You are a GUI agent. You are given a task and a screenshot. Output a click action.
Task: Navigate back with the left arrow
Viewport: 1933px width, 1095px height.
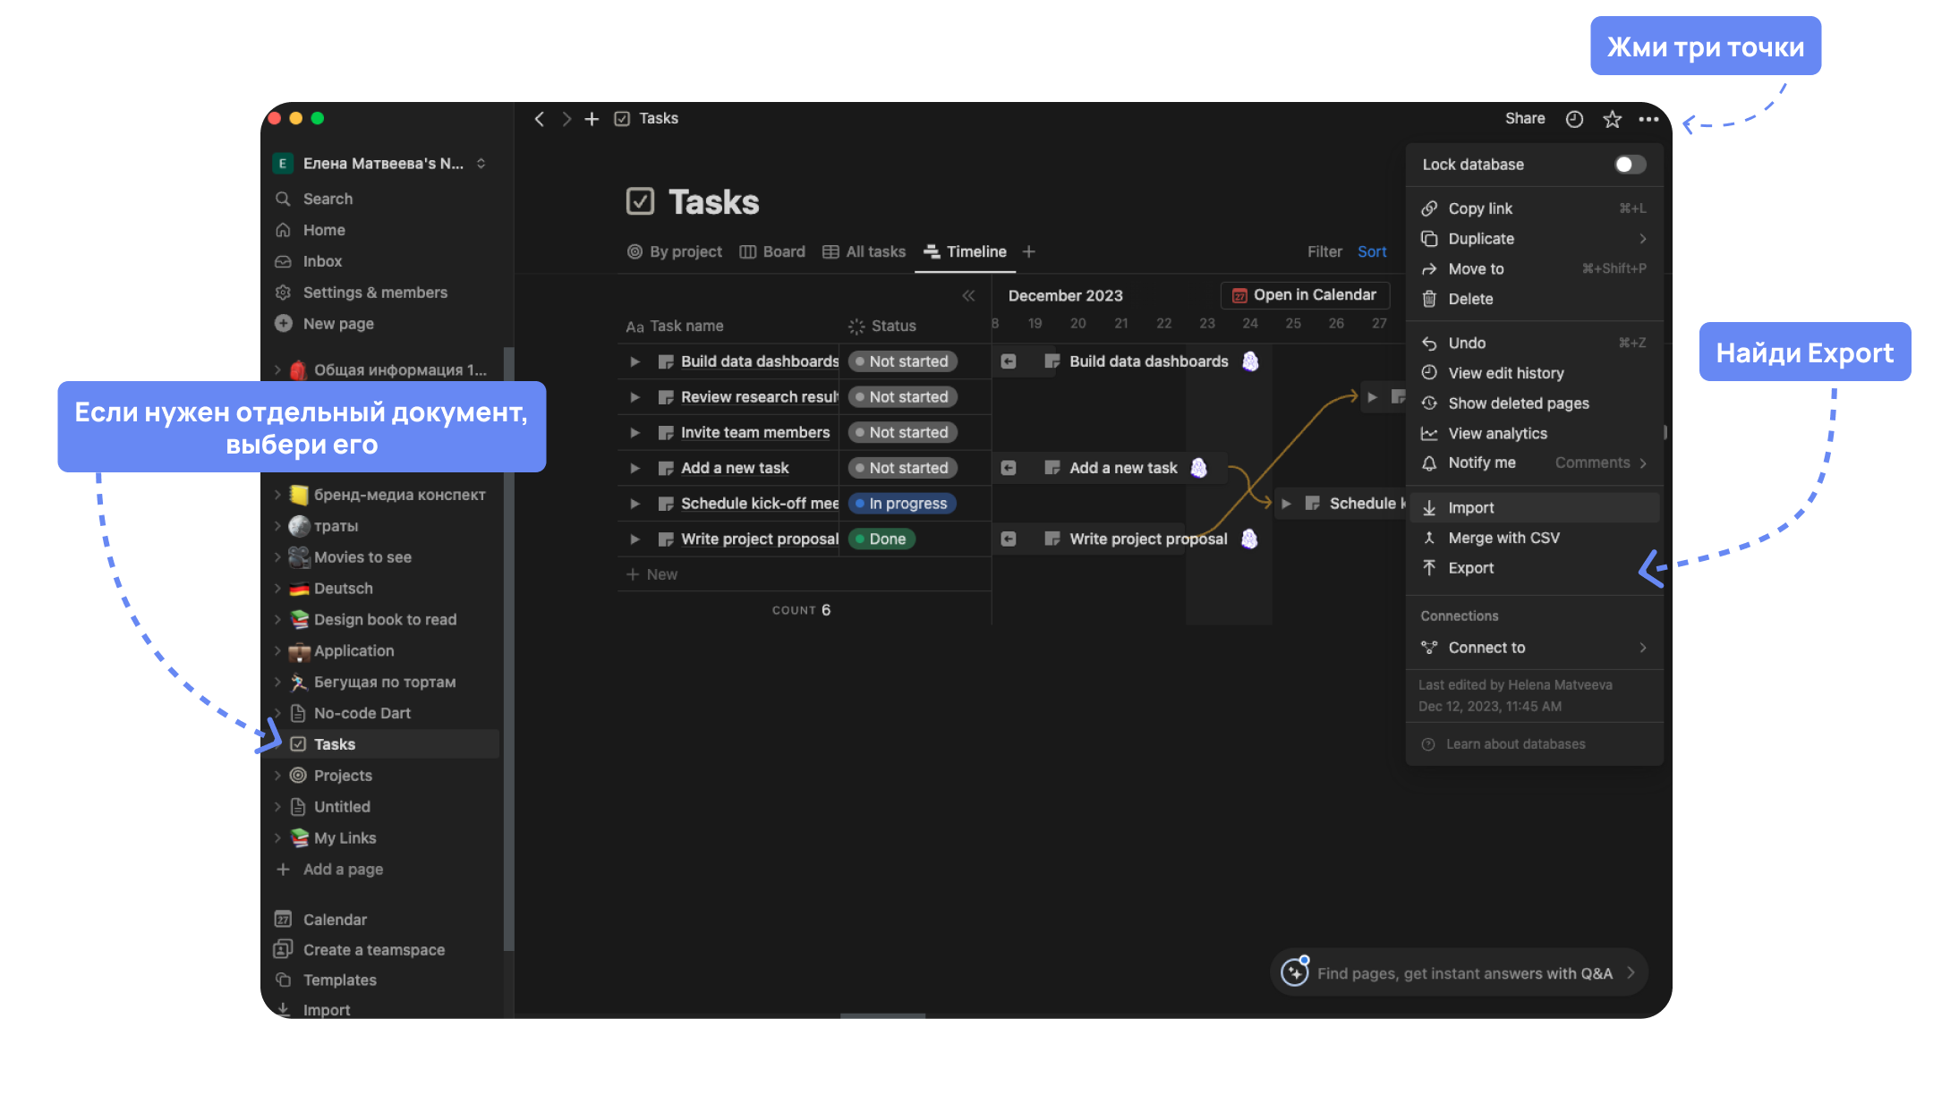pos(540,119)
